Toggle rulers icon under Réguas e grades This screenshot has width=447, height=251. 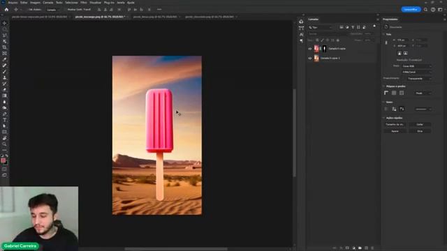[x=386, y=93]
